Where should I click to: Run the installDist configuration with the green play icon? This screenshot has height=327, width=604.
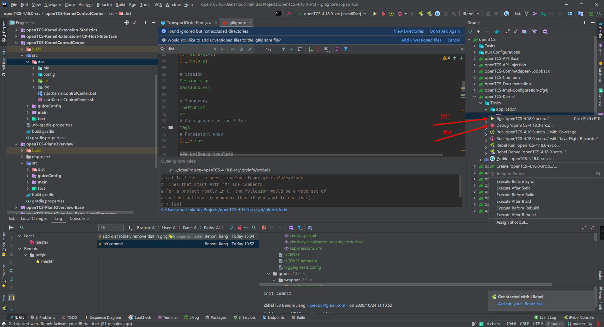tap(375, 14)
